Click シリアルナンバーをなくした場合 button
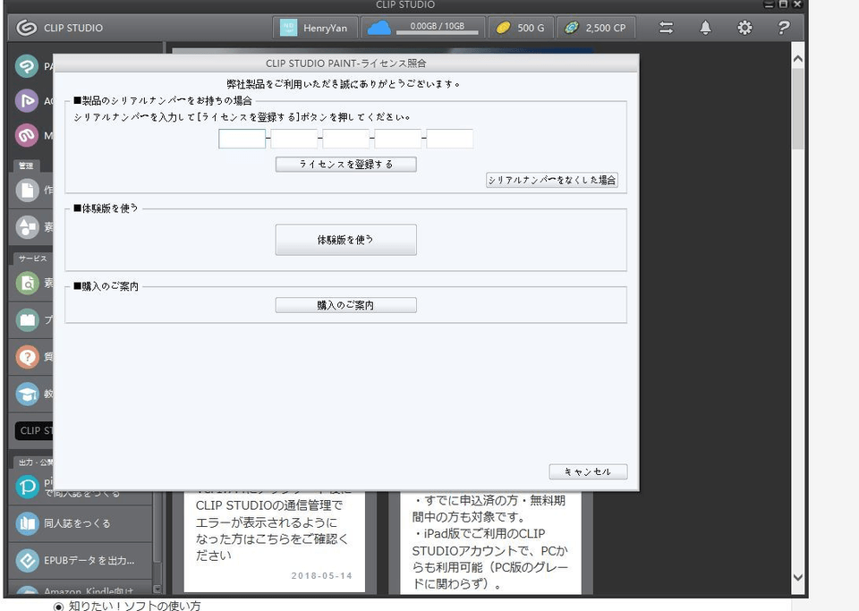The height and width of the screenshot is (611, 859). 552,180
